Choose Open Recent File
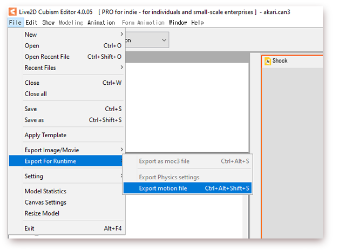Screen dimensions: 339x250 pos(66,57)
